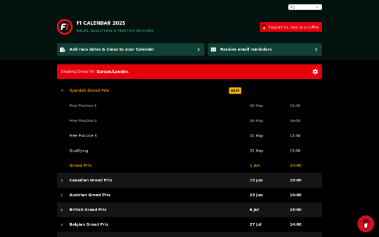Viewport: 379px width, 237px height.
Task: Click the 15 Jun date
Action: [x=256, y=180]
